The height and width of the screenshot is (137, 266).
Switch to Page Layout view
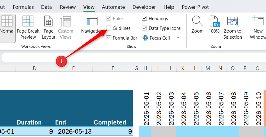click(49, 28)
